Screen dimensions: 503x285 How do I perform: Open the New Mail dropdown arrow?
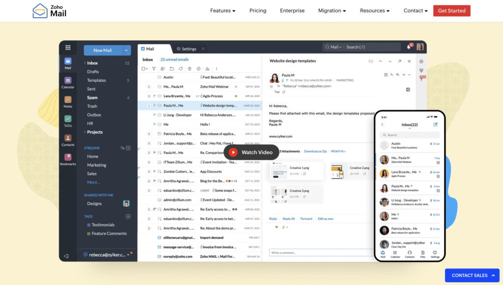coord(126,51)
